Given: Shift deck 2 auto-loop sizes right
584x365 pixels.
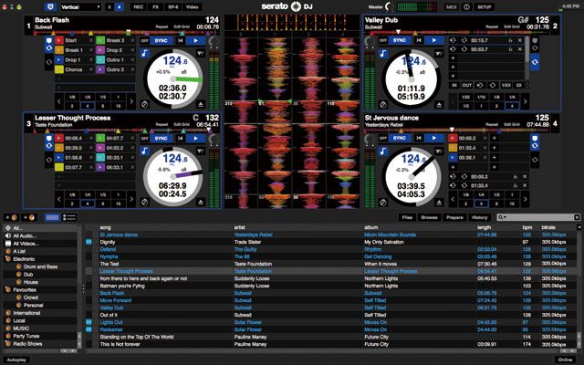Looking at the screenshot, I should [525, 101].
